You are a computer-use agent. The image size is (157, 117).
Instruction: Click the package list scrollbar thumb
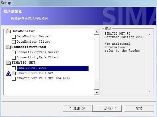coord(97,85)
